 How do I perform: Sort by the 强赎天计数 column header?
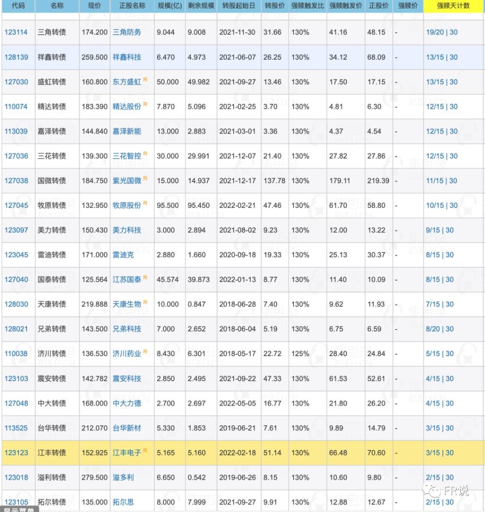click(453, 6)
